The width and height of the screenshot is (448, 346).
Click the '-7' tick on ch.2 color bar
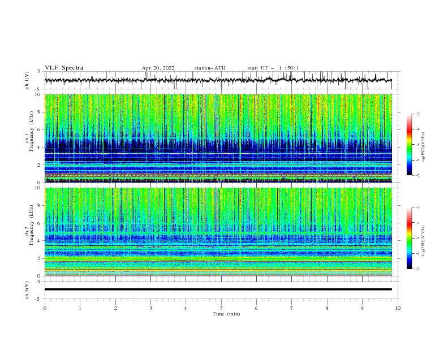[x=417, y=269]
